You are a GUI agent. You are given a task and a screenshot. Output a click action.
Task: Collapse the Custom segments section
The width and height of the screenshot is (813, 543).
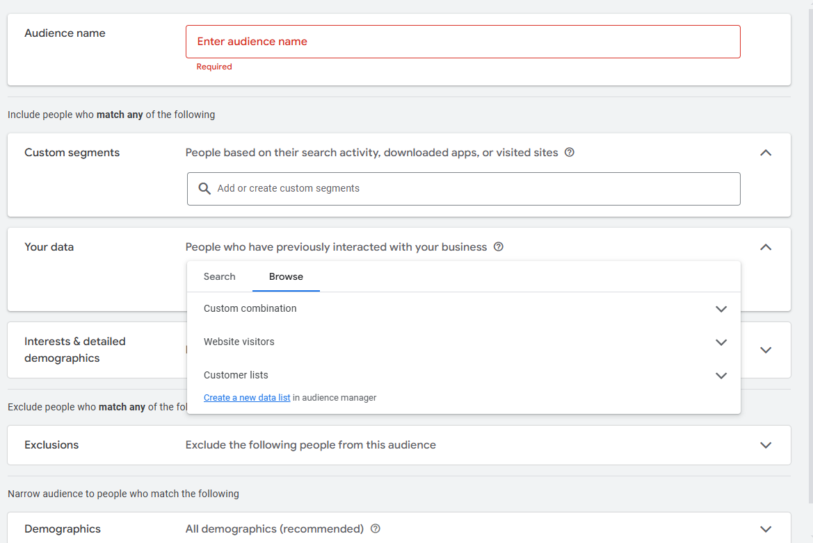click(766, 152)
